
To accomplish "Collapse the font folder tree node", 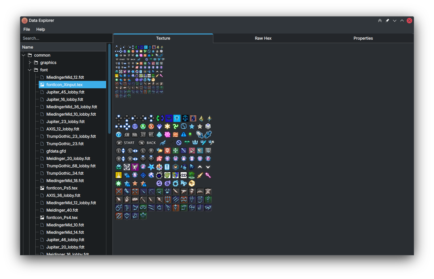I will 30,70.
